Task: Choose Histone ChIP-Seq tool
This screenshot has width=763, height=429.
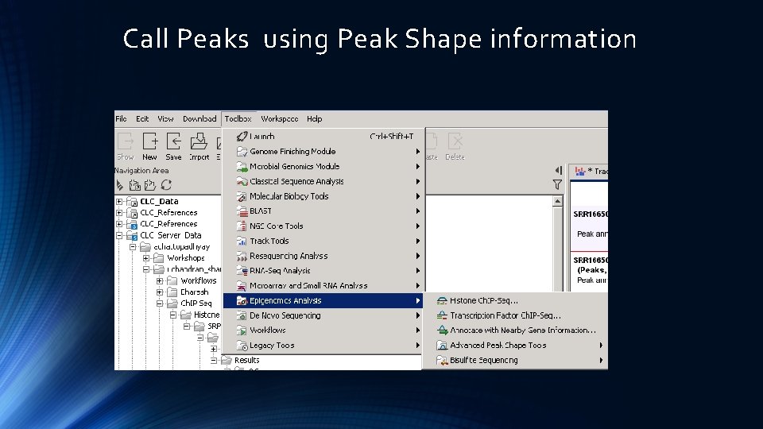Action: pyautogui.click(x=516, y=300)
